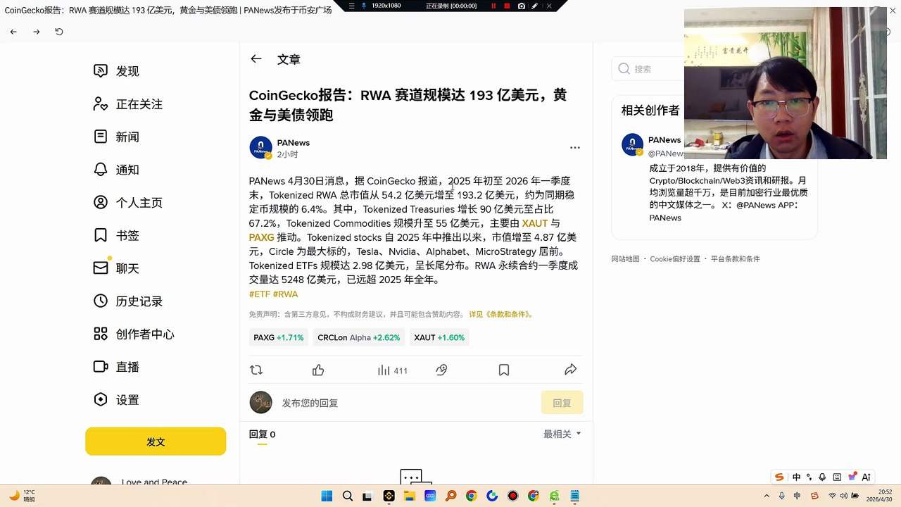Screen dimensions: 901x507
Task: Open the 详见《条款和条件》 link
Action: [501, 315]
